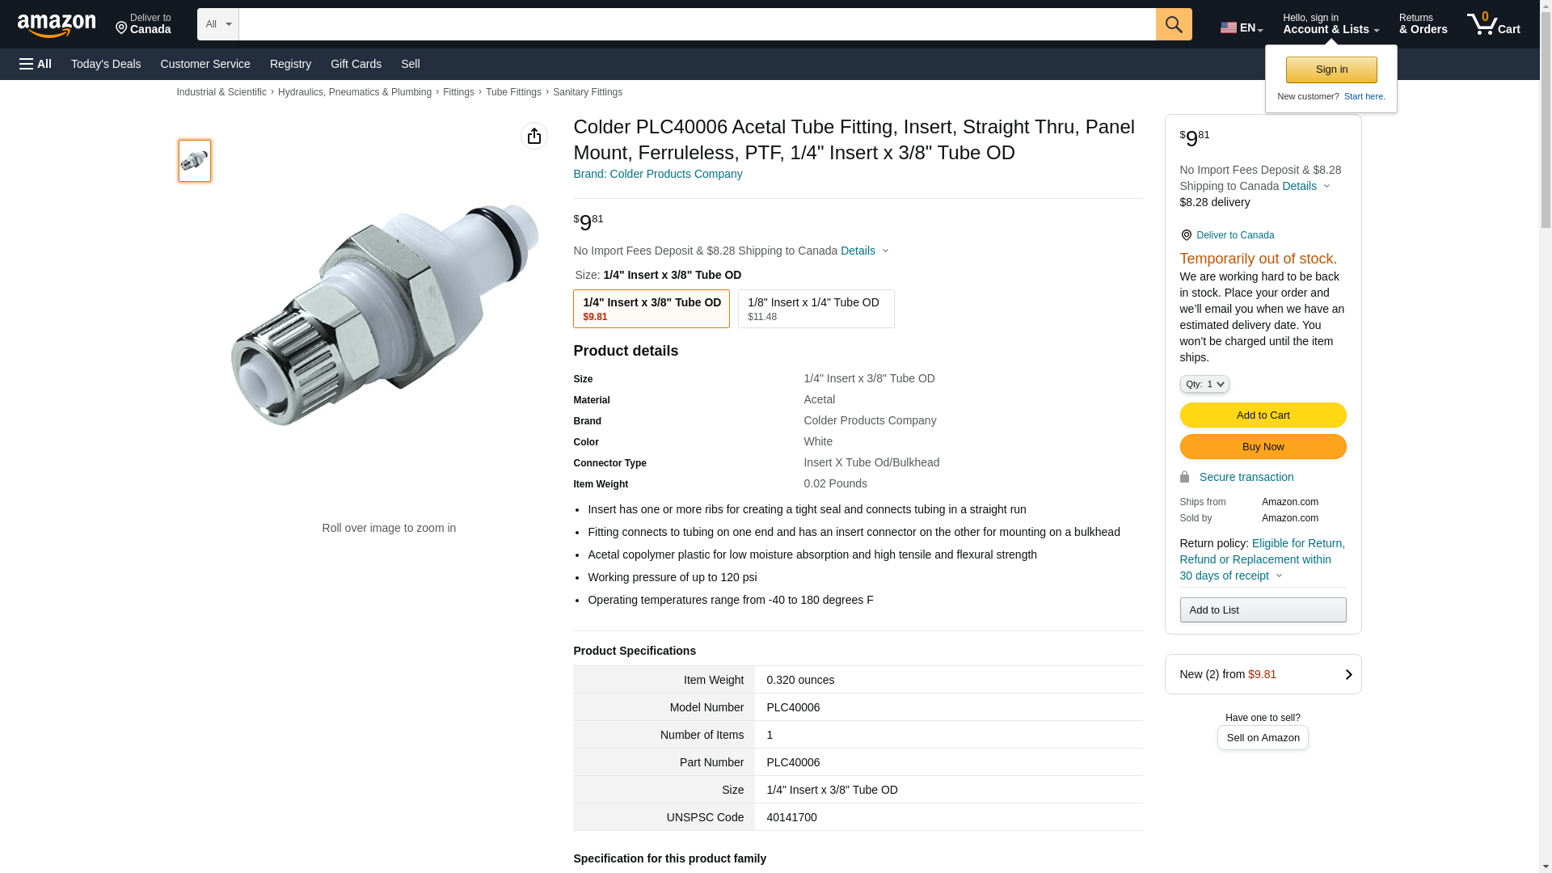Viewport: 1552px width, 873px height.
Task: Click the Buy Now button
Action: (x=1263, y=447)
